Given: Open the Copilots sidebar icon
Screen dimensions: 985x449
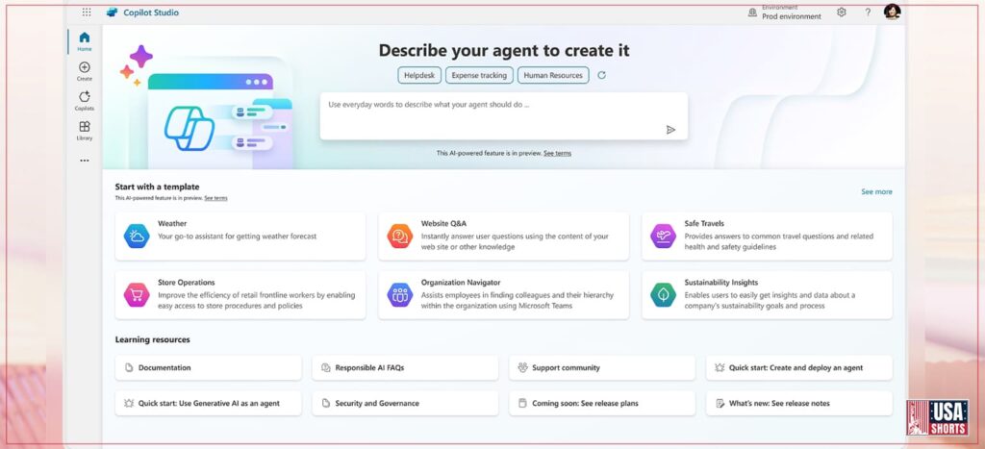Looking at the screenshot, I should coord(85,97).
